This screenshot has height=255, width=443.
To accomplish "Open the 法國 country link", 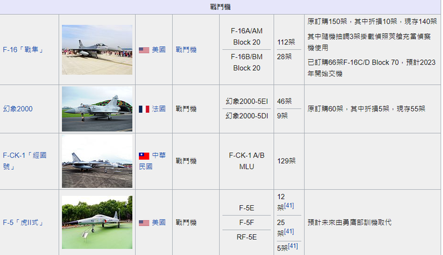I will click(x=159, y=109).
